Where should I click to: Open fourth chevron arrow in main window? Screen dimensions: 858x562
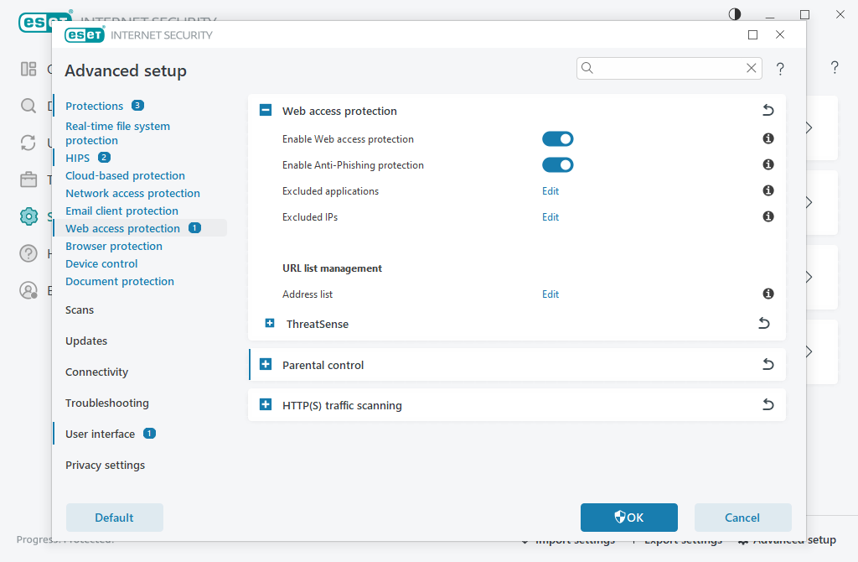[x=809, y=351]
